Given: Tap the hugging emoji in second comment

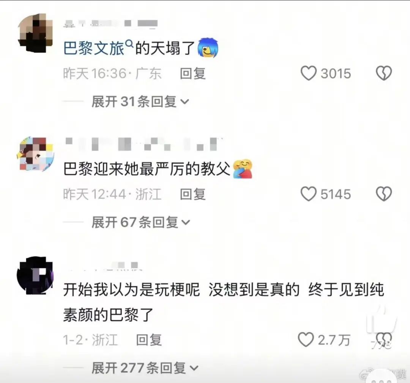Looking at the screenshot, I should click(x=242, y=169).
